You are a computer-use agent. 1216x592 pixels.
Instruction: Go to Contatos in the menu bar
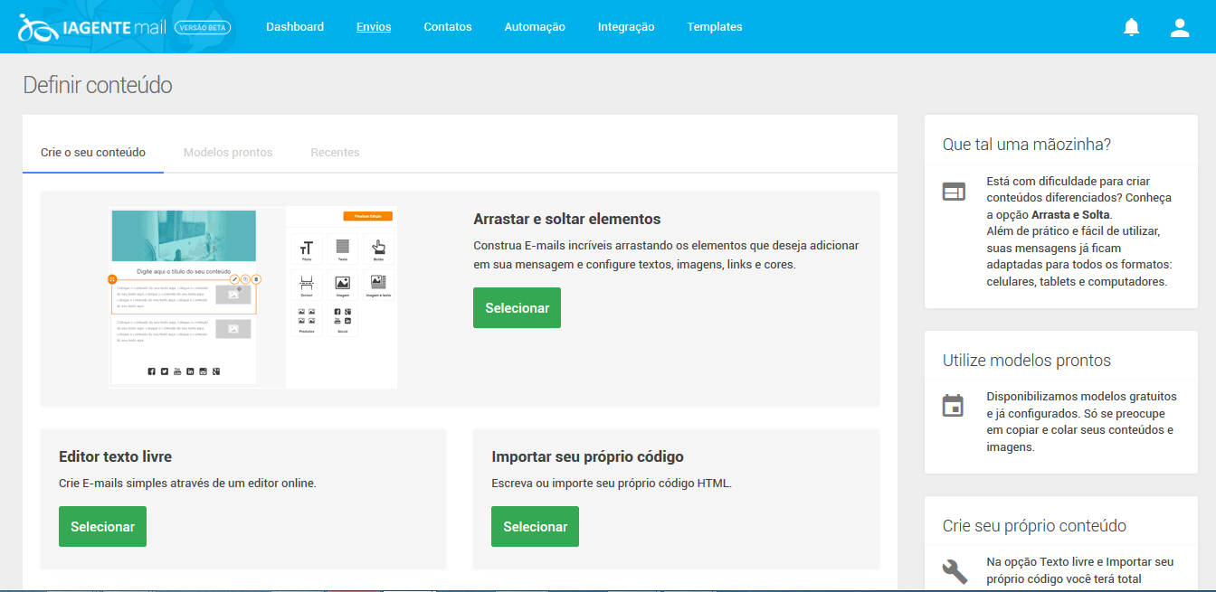click(447, 26)
